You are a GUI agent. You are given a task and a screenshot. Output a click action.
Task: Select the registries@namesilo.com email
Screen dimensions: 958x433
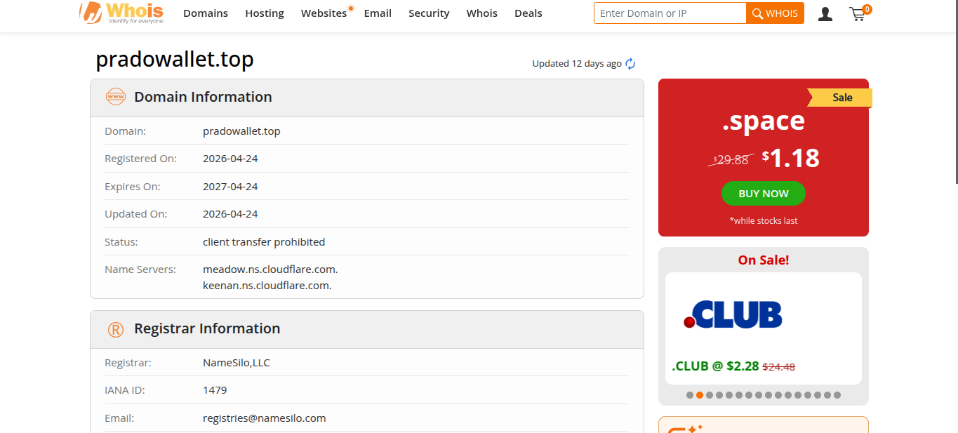265,418
